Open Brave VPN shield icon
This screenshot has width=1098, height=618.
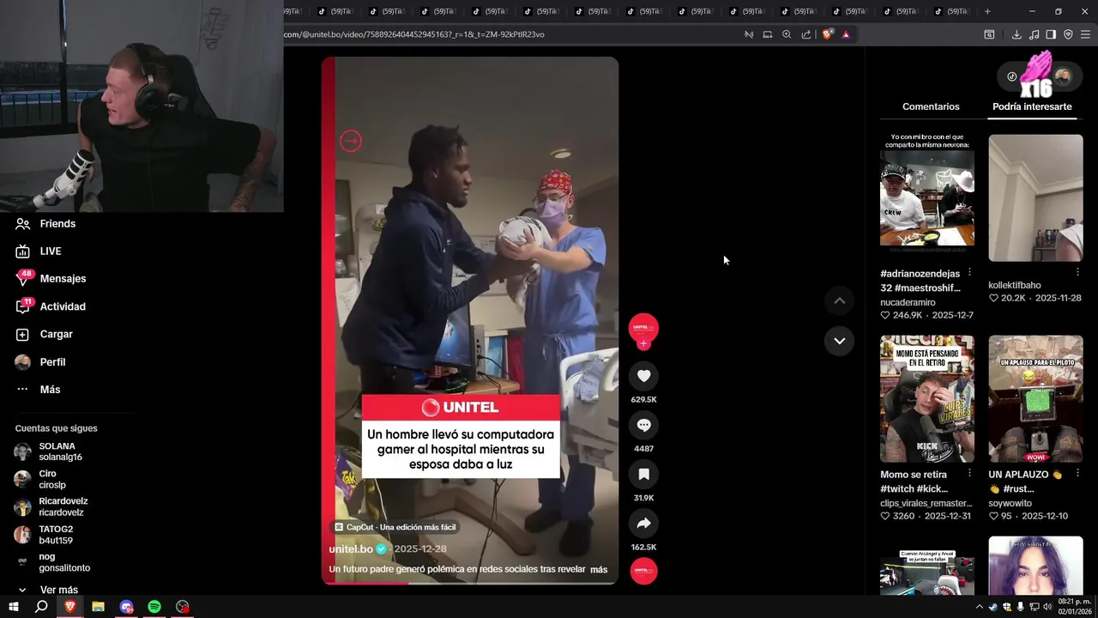point(1068,34)
